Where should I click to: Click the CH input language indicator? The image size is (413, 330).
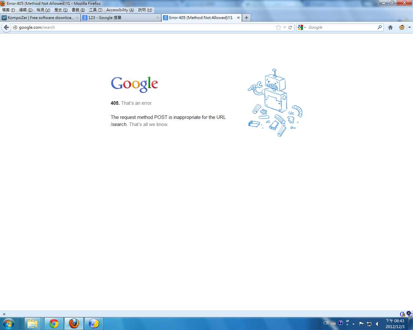click(x=326, y=323)
